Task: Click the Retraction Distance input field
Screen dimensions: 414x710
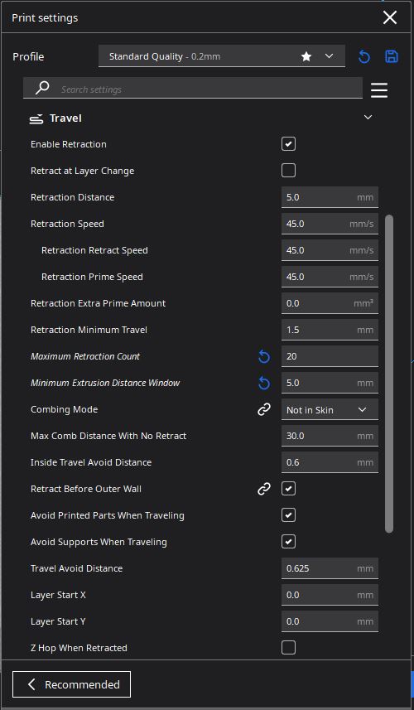Action: point(330,197)
